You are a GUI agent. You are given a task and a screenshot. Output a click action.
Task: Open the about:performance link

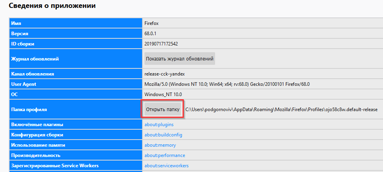tap(165, 155)
